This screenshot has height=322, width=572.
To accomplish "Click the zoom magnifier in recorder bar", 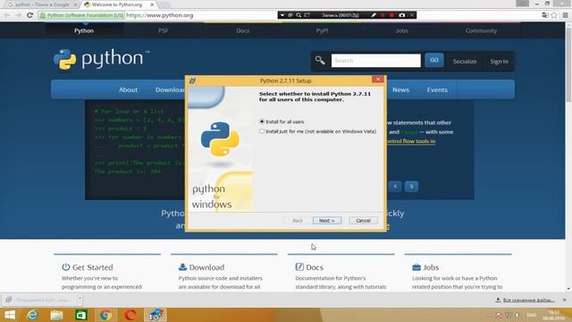I will (x=299, y=15).
